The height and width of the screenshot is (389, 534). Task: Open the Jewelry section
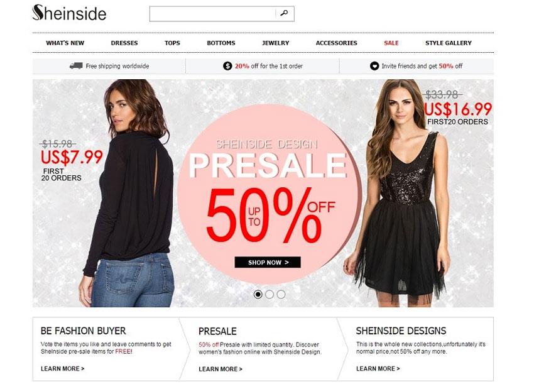click(x=276, y=43)
